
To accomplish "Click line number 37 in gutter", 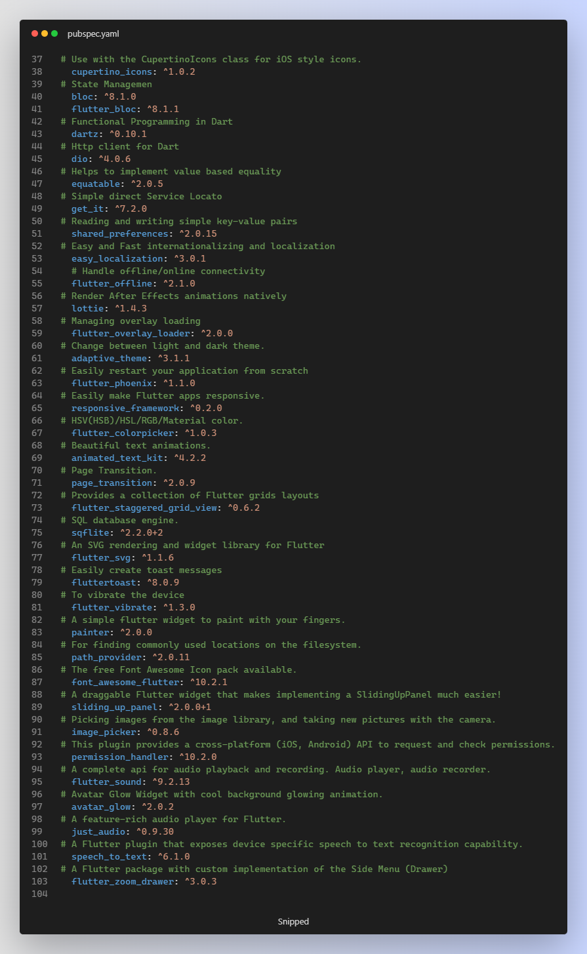I will pyautogui.click(x=37, y=59).
